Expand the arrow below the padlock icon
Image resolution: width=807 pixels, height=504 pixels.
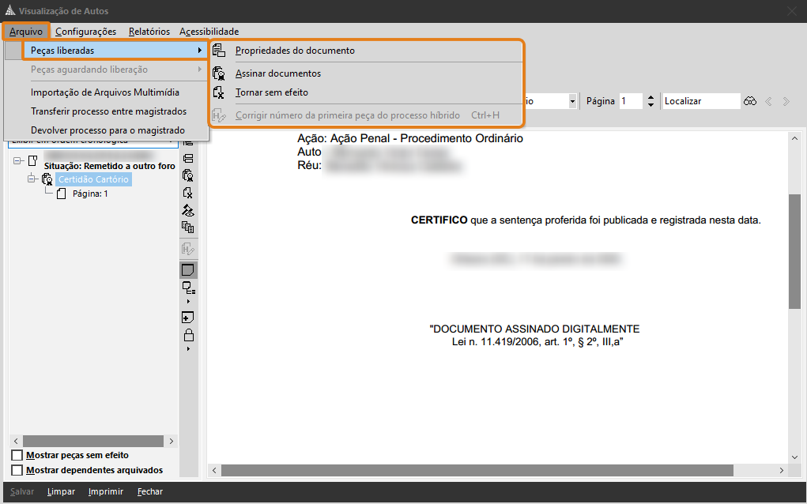coord(188,348)
